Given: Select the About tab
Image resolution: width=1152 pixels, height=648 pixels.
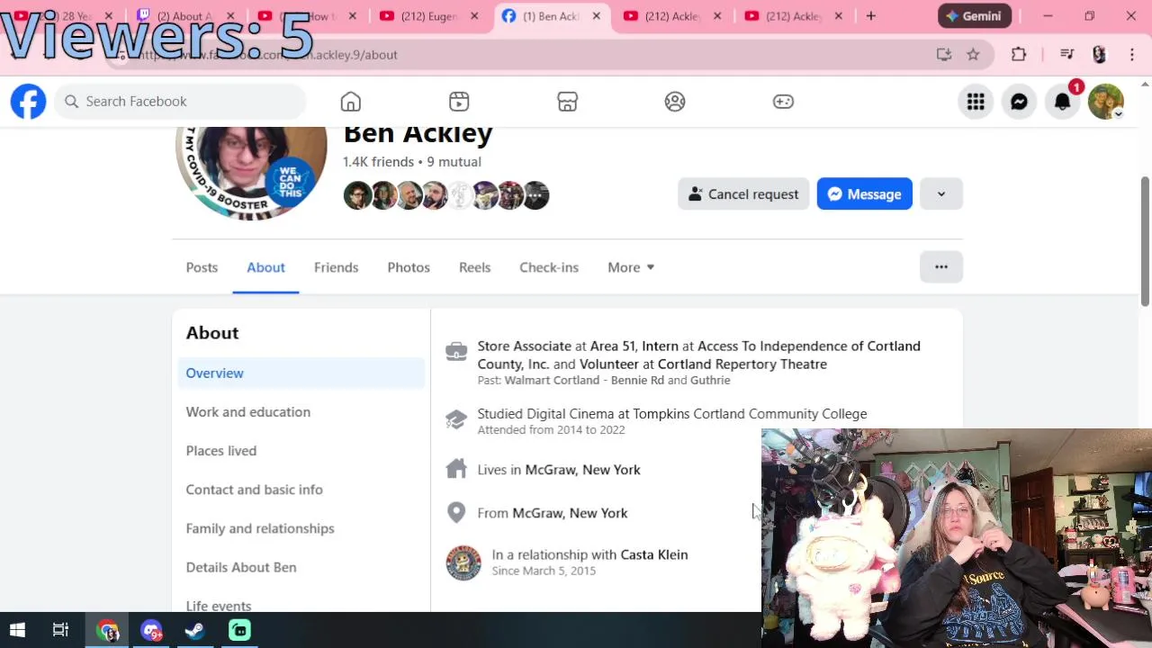Looking at the screenshot, I should click(265, 267).
